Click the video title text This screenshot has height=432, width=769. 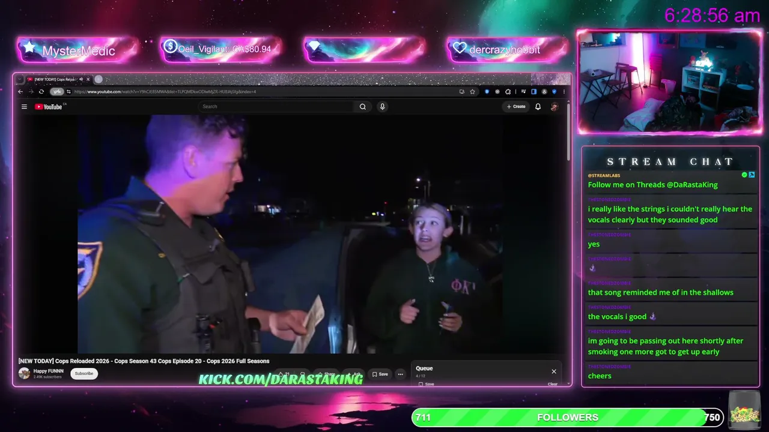click(144, 361)
